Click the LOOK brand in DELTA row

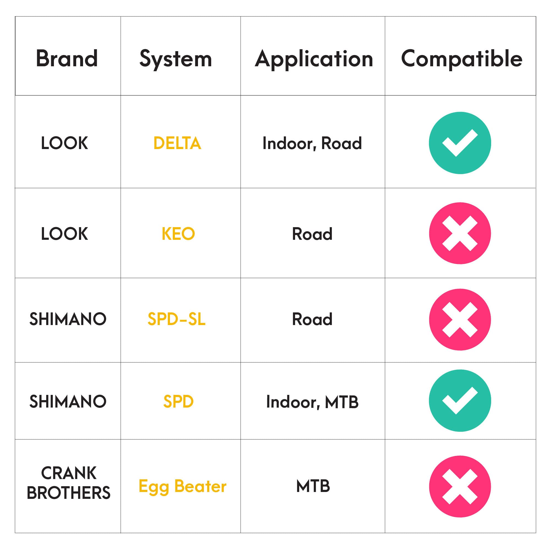[64, 143]
